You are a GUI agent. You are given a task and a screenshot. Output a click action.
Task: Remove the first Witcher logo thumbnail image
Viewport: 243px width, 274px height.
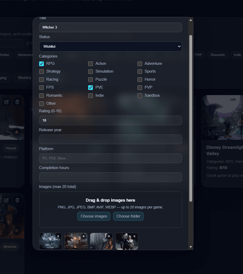click(58, 236)
